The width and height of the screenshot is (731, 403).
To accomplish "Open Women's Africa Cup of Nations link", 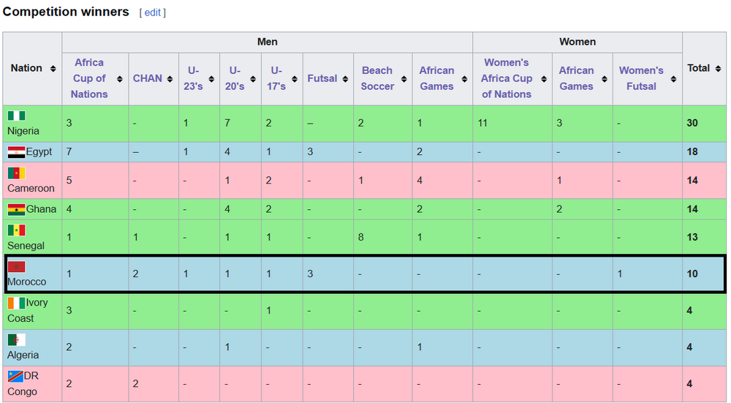I will [x=507, y=78].
